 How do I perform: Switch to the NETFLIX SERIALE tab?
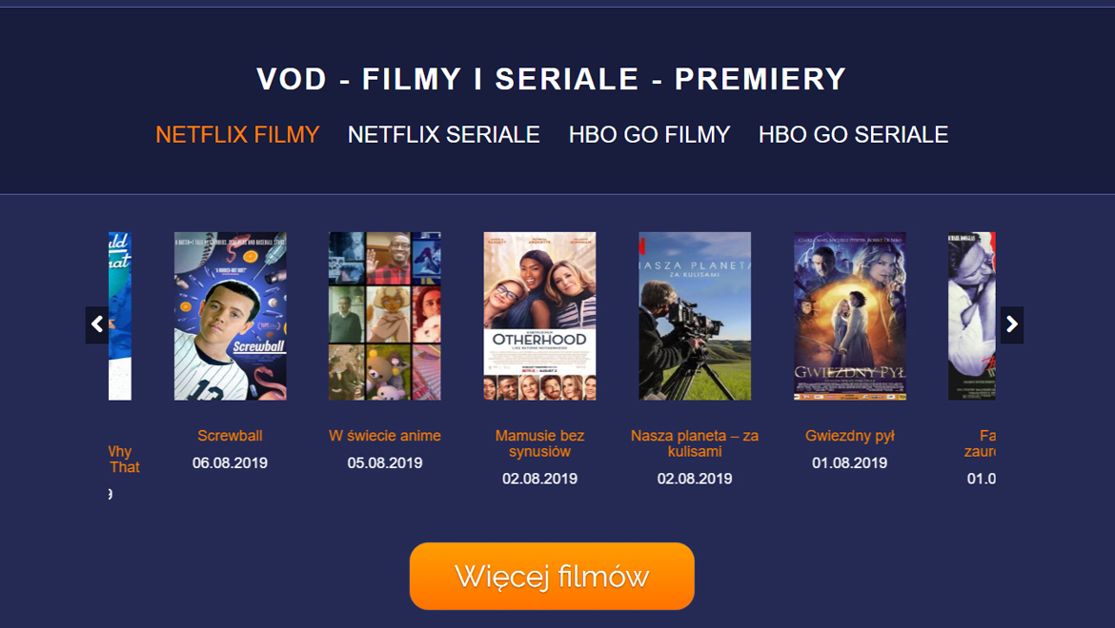coord(444,135)
